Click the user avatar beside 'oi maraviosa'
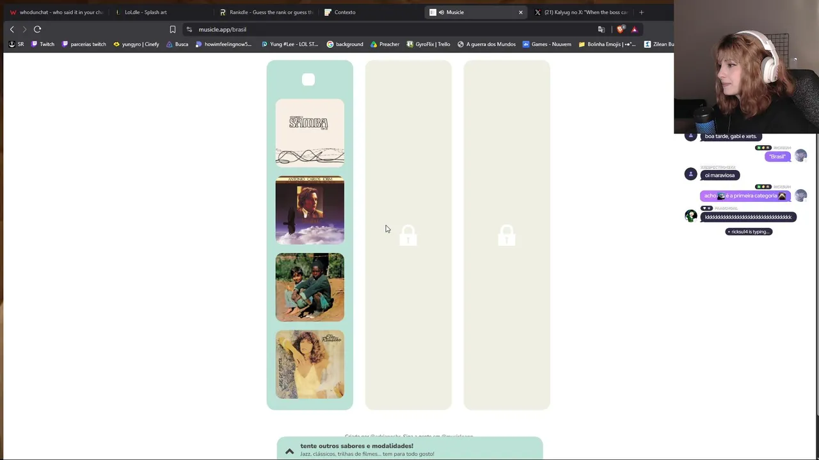 click(x=691, y=174)
